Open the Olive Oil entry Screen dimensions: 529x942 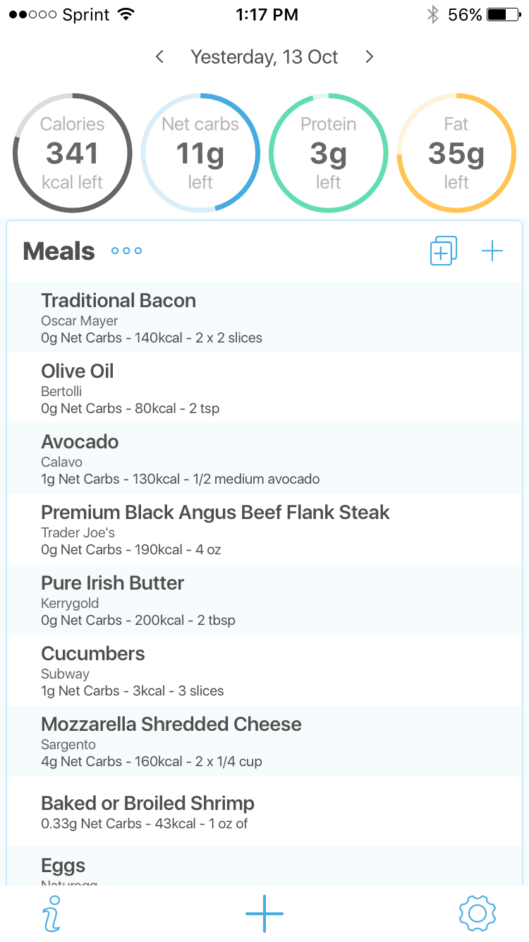tap(264, 388)
